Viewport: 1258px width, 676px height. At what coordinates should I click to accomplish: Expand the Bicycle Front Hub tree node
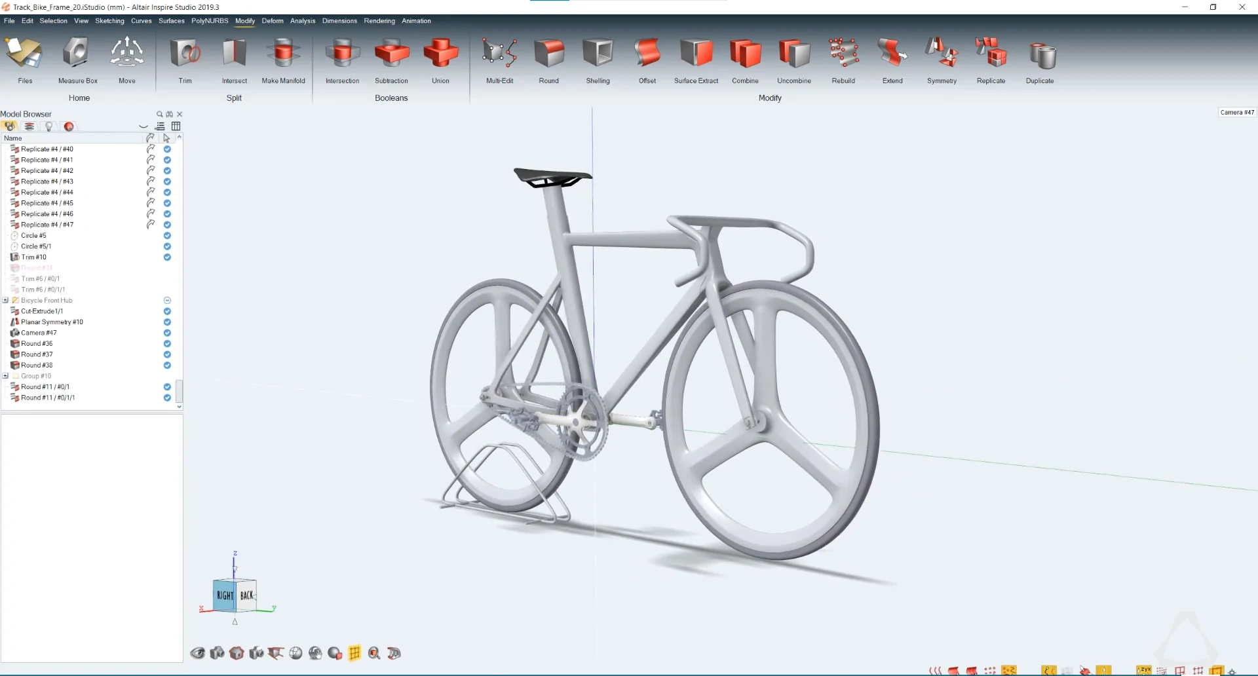pos(5,300)
